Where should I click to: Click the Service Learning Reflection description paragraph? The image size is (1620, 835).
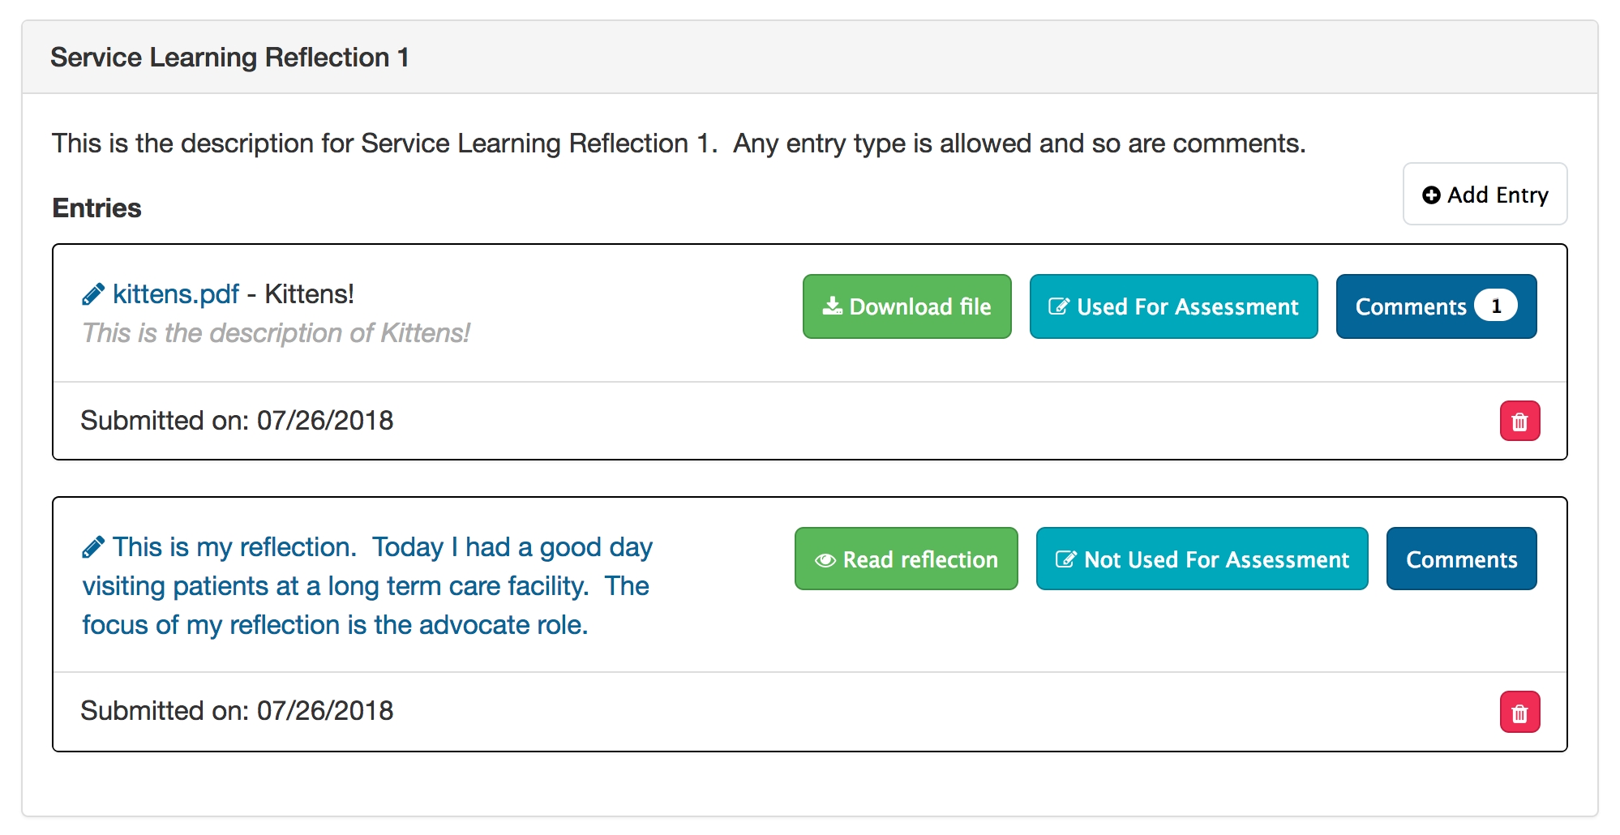[678, 143]
